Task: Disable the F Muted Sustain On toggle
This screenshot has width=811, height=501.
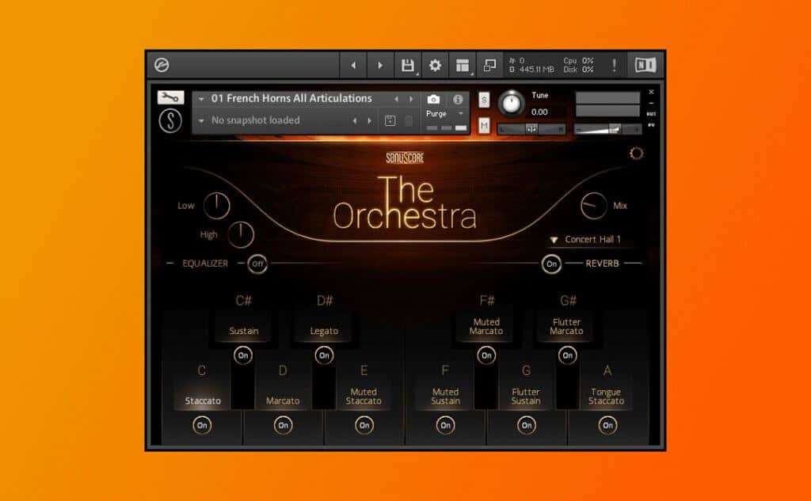Action: (445, 425)
